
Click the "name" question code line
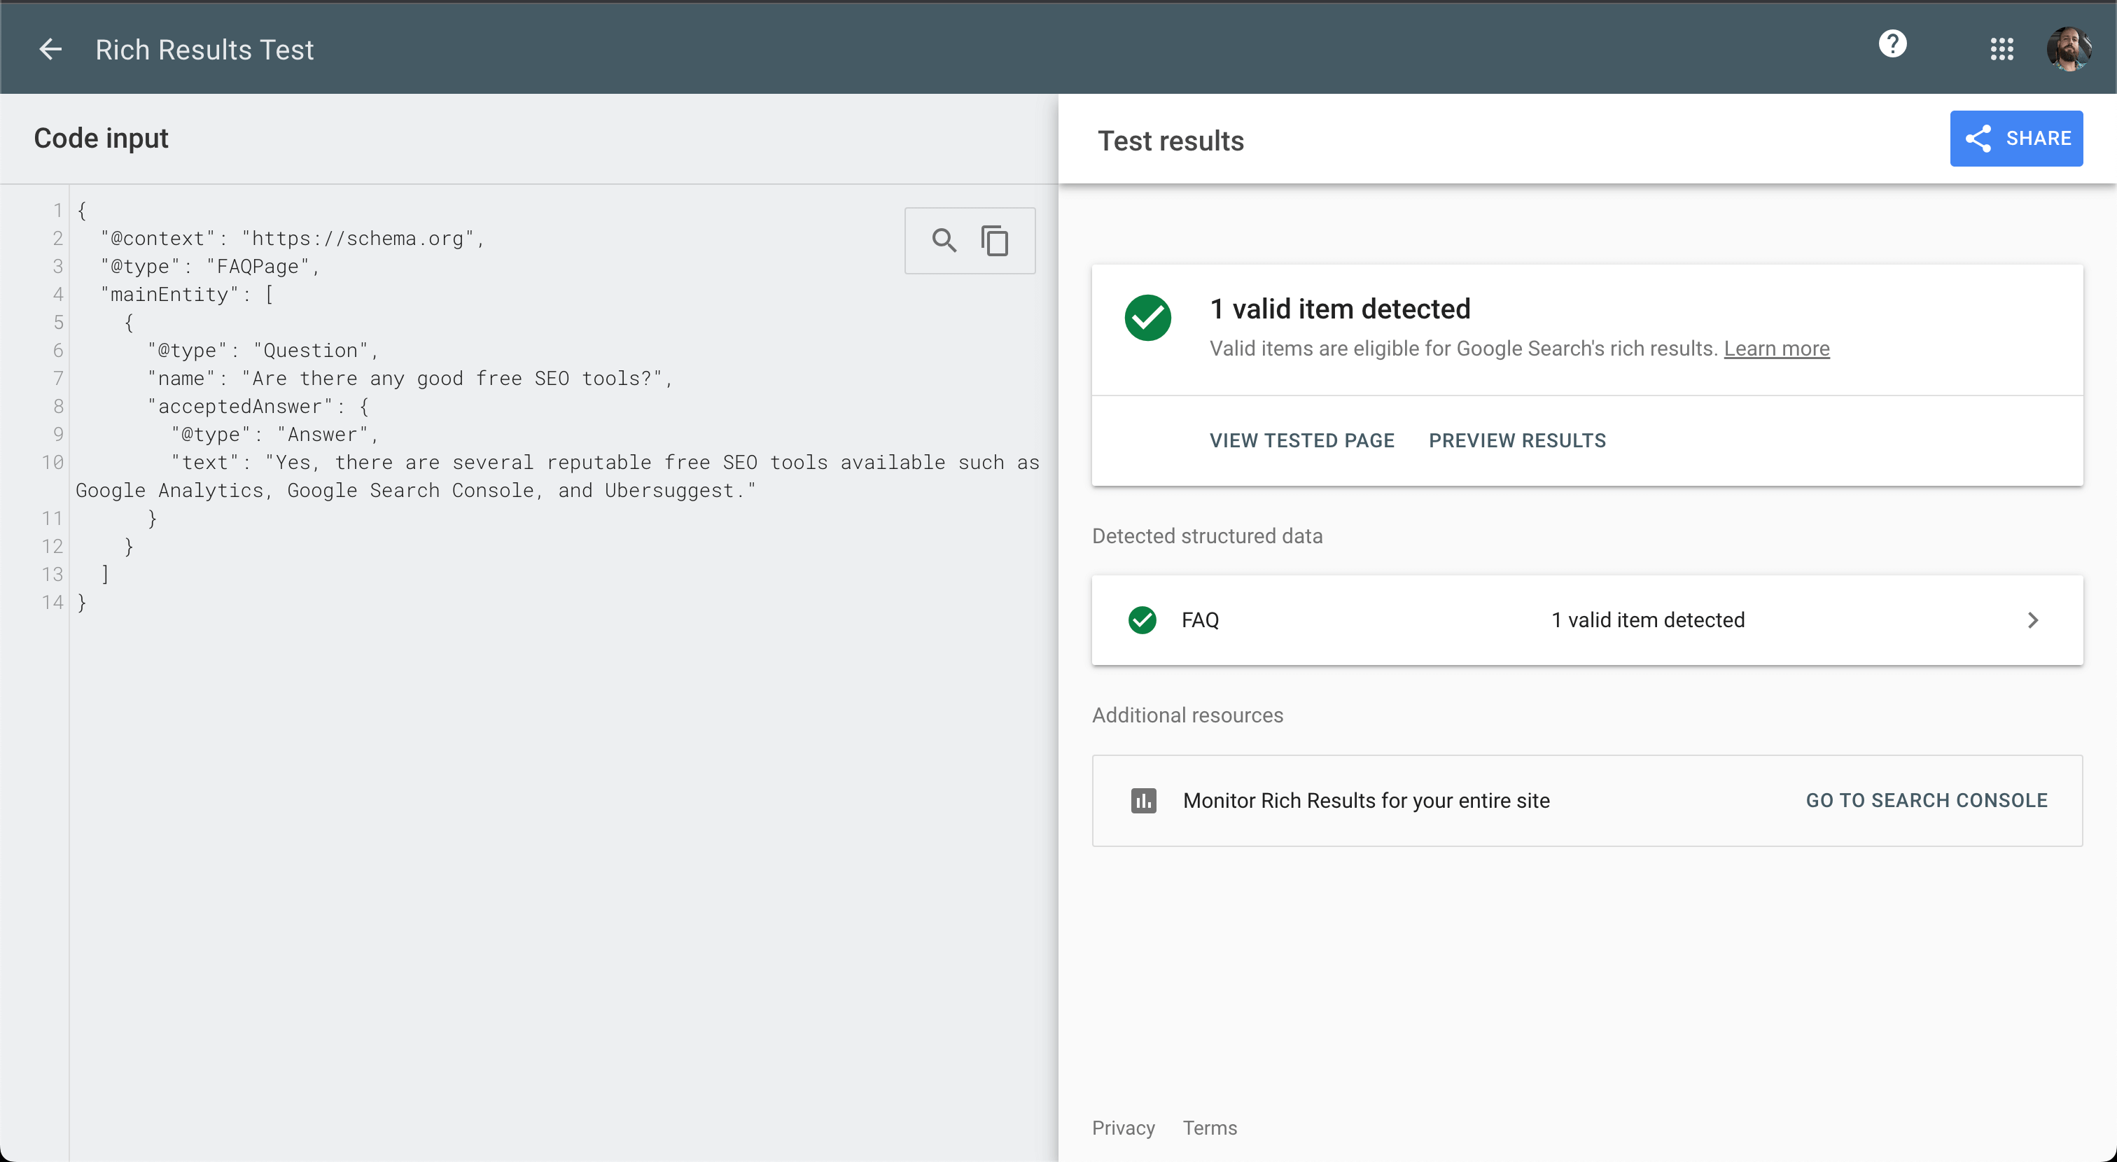[x=410, y=378]
